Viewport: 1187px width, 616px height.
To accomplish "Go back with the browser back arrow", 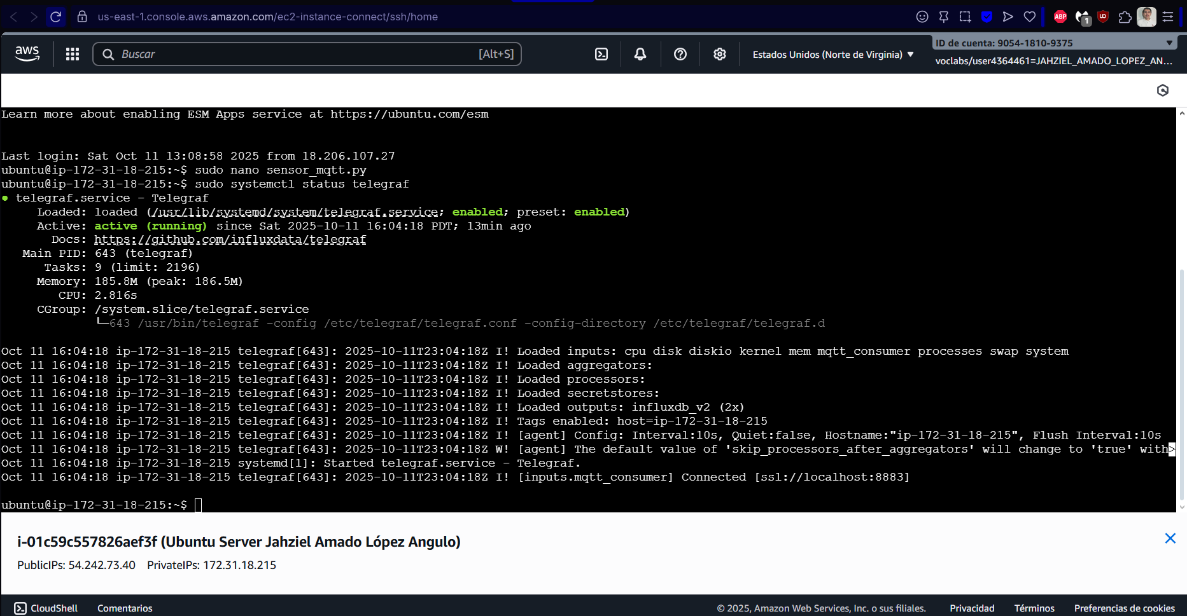I will pyautogui.click(x=13, y=17).
